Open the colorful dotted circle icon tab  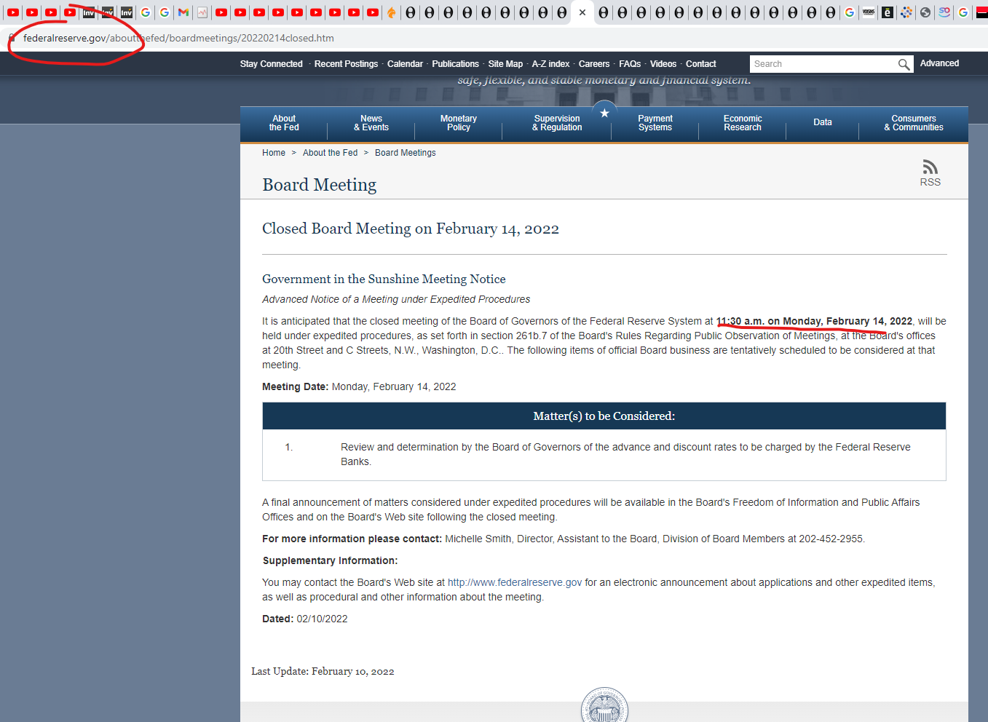coord(906,12)
